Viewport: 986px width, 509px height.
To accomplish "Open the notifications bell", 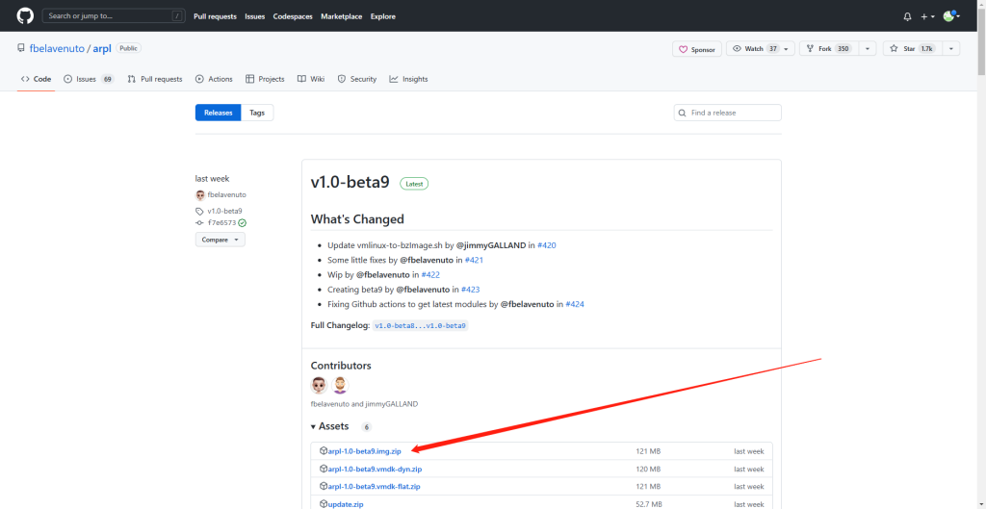I will [x=907, y=17].
